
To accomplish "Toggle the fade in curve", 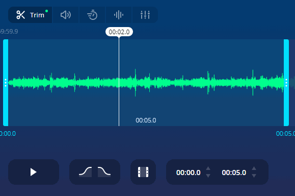I will click(86, 172).
